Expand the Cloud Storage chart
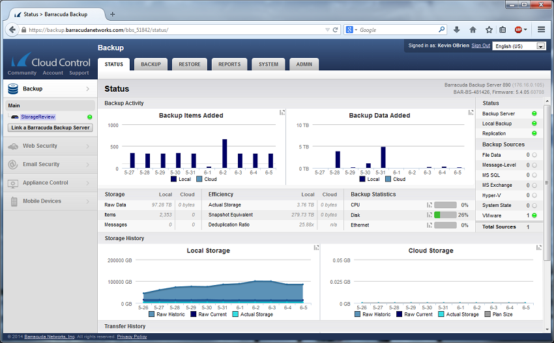The height and width of the screenshot is (343, 554). tap(539, 248)
